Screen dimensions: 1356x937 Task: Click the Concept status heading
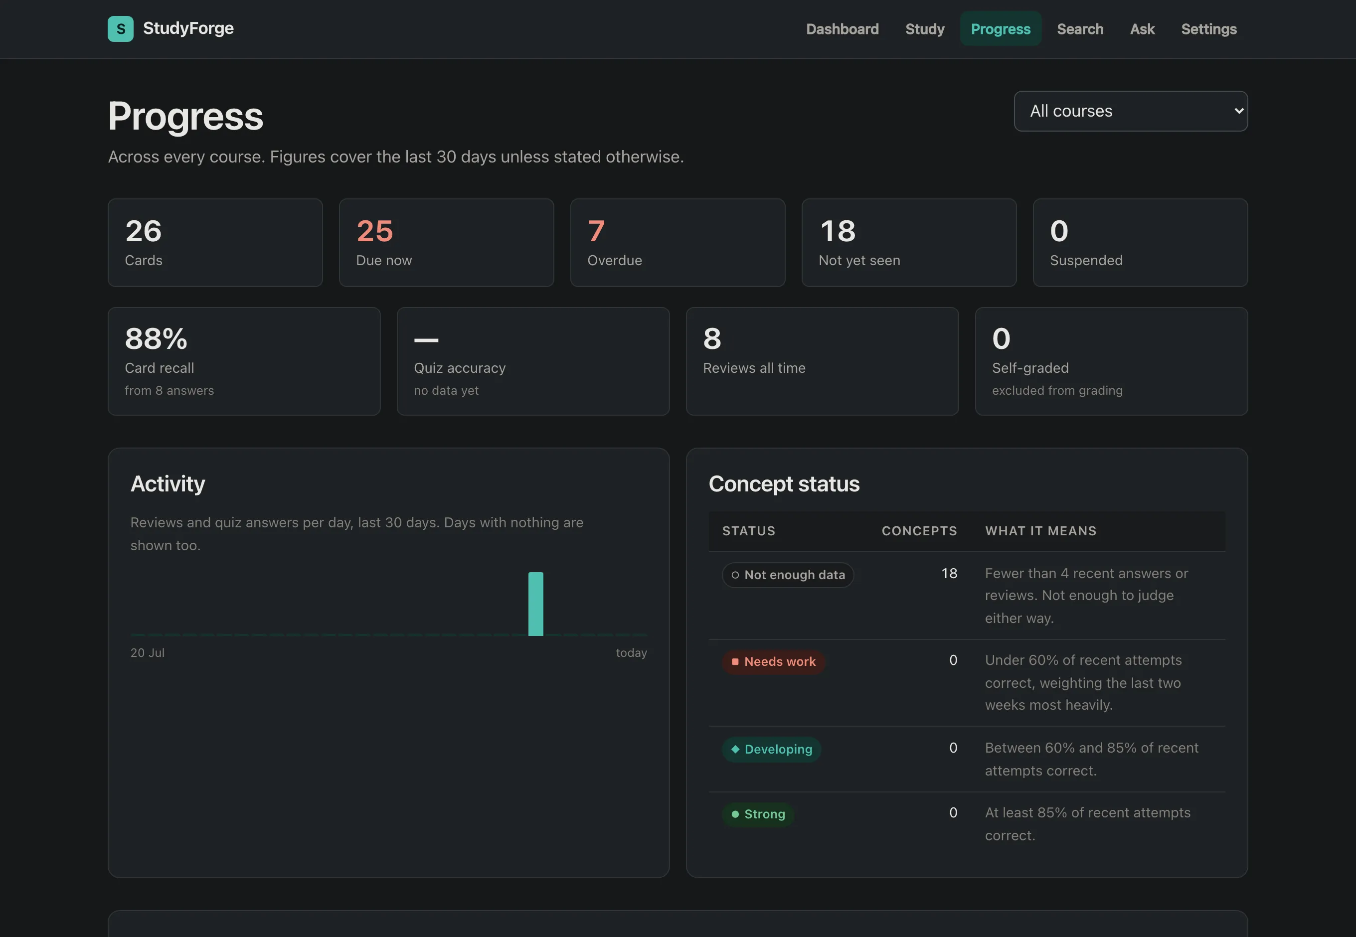point(784,484)
